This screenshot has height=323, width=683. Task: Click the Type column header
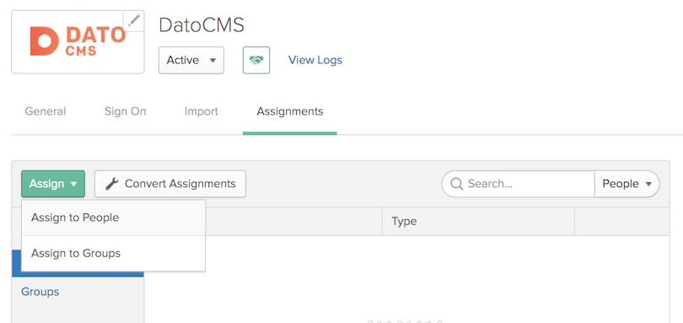point(404,222)
